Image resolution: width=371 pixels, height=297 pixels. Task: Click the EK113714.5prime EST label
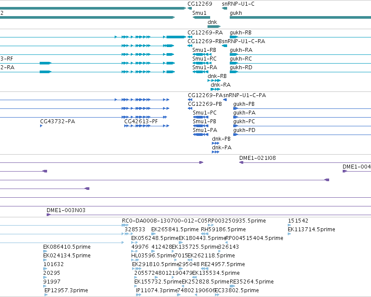(x=311, y=229)
